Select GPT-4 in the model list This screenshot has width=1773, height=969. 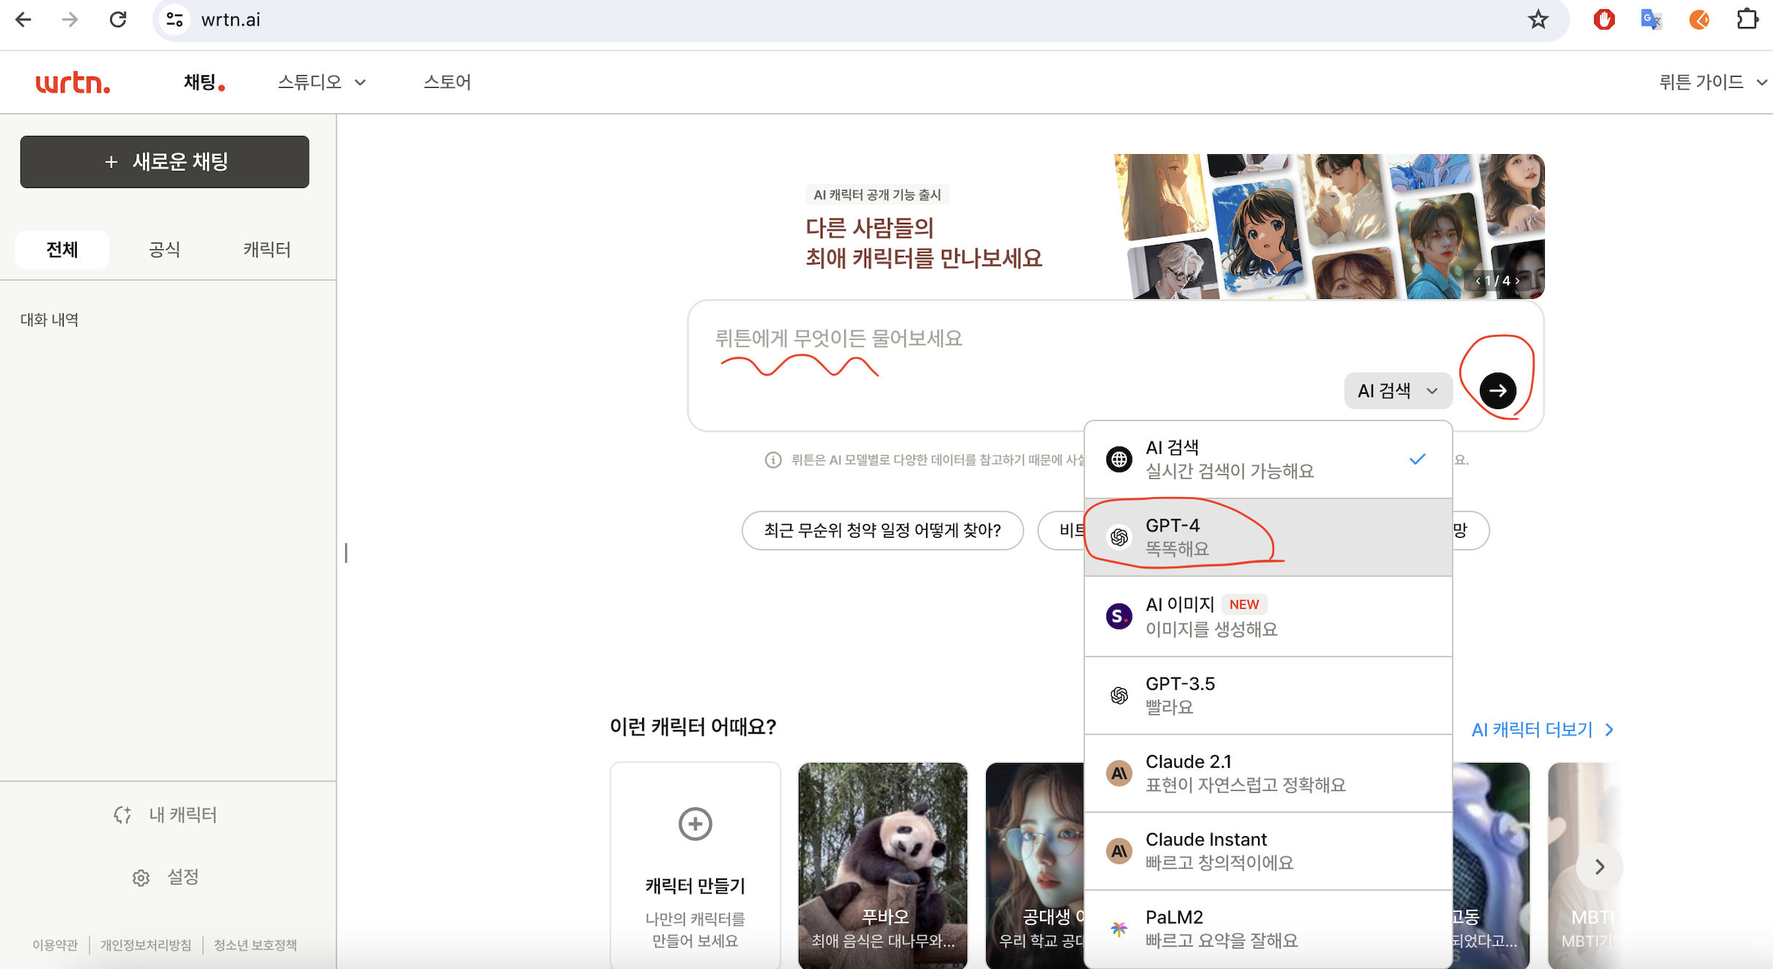click(1268, 537)
